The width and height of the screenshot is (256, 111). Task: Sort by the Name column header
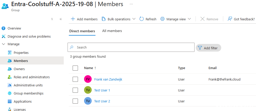[x=89, y=68]
